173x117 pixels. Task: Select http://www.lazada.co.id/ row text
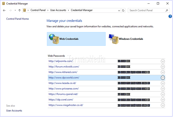(x=62, y=83)
